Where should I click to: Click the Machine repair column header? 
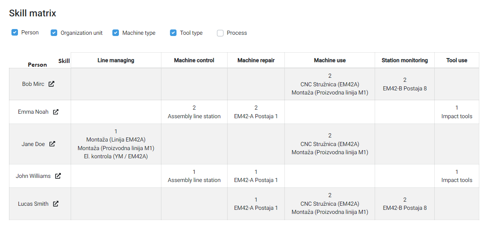click(x=256, y=61)
